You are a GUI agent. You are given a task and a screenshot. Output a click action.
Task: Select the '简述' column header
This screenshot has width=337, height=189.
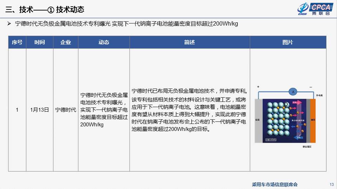(190, 42)
